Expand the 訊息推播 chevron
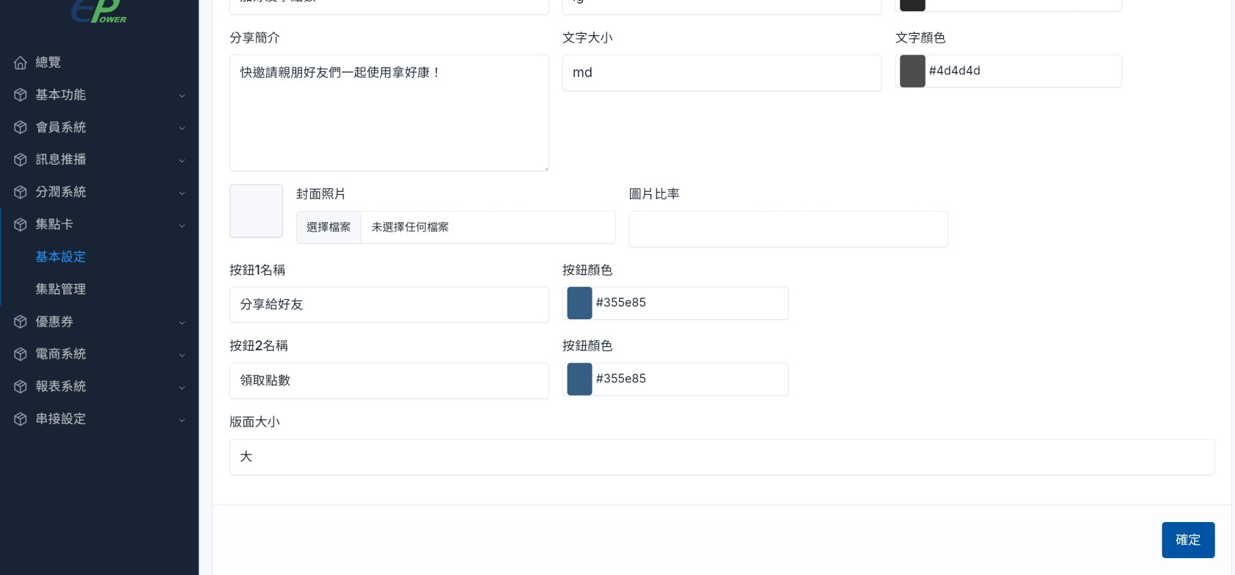 point(182,160)
